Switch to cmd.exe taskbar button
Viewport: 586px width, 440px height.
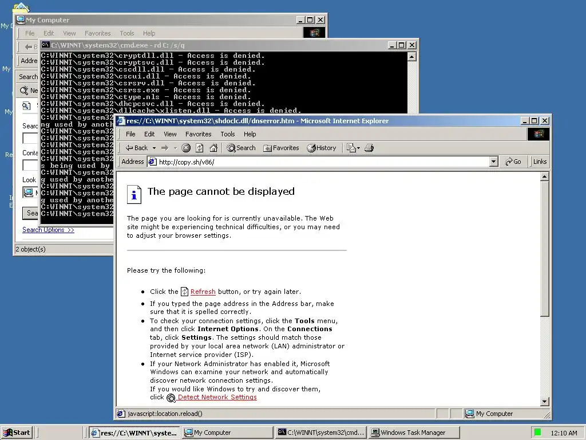320,433
